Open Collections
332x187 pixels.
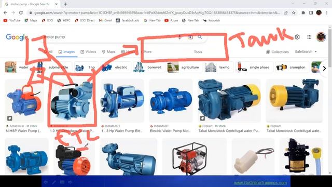[278, 52]
